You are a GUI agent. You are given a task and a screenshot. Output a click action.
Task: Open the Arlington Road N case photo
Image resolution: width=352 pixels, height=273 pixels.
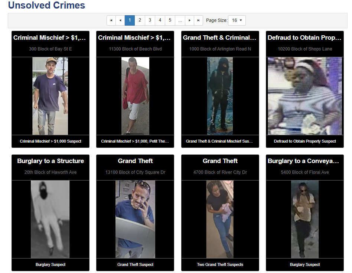click(x=220, y=96)
